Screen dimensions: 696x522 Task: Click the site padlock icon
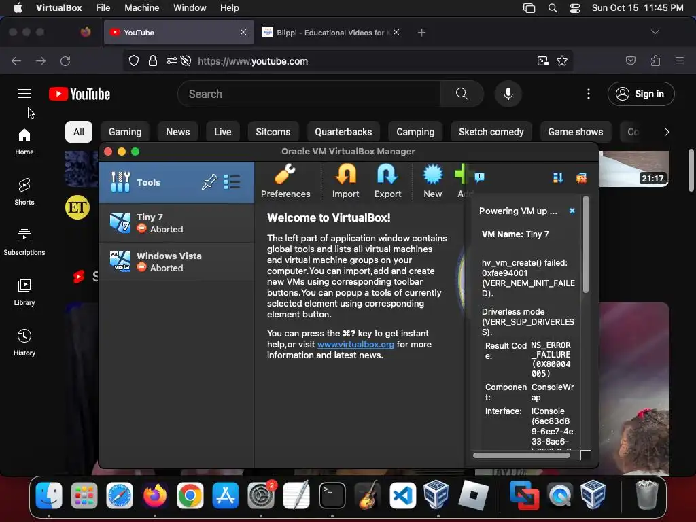pyautogui.click(x=153, y=60)
